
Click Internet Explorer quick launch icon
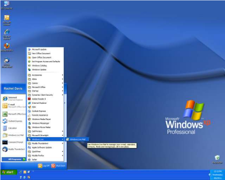(21, 172)
